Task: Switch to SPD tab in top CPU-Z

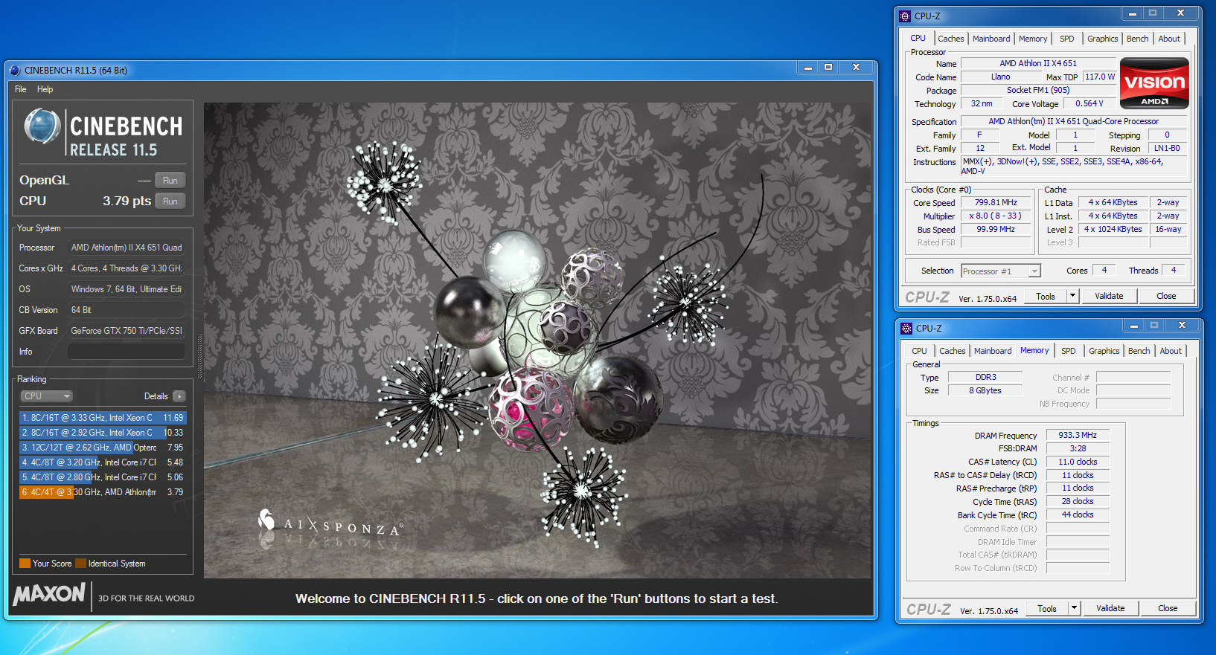Action: click(1067, 39)
